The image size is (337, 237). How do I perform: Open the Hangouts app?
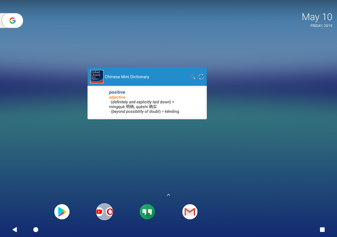pos(147,212)
